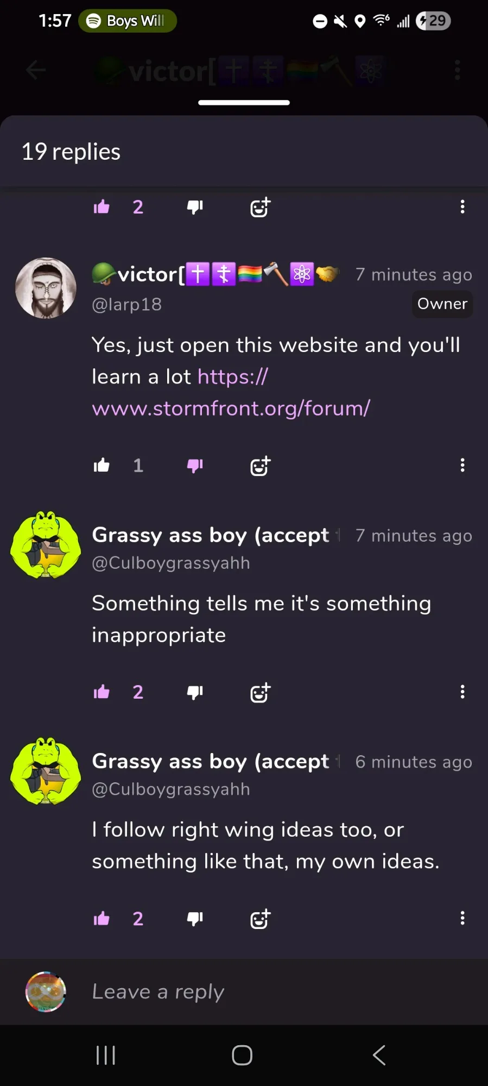The image size is (488, 1086).
Task: Tap Android back navigation button
Action: [x=379, y=1055]
